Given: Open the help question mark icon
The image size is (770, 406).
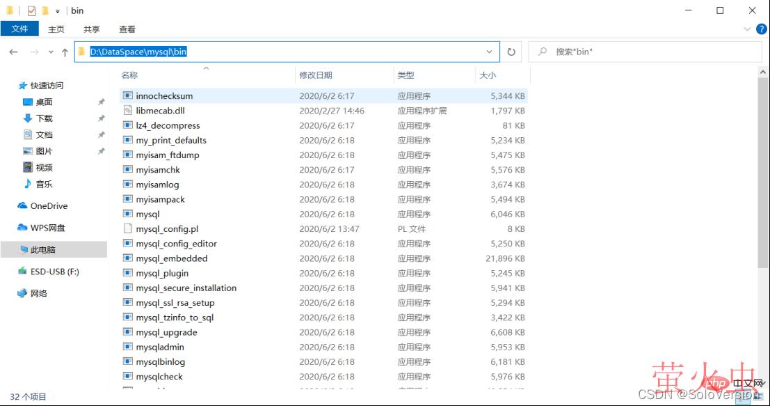Looking at the screenshot, I should pyautogui.click(x=760, y=29).
